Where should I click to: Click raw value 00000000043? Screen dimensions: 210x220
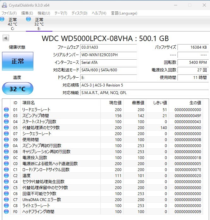click(188, 122)
